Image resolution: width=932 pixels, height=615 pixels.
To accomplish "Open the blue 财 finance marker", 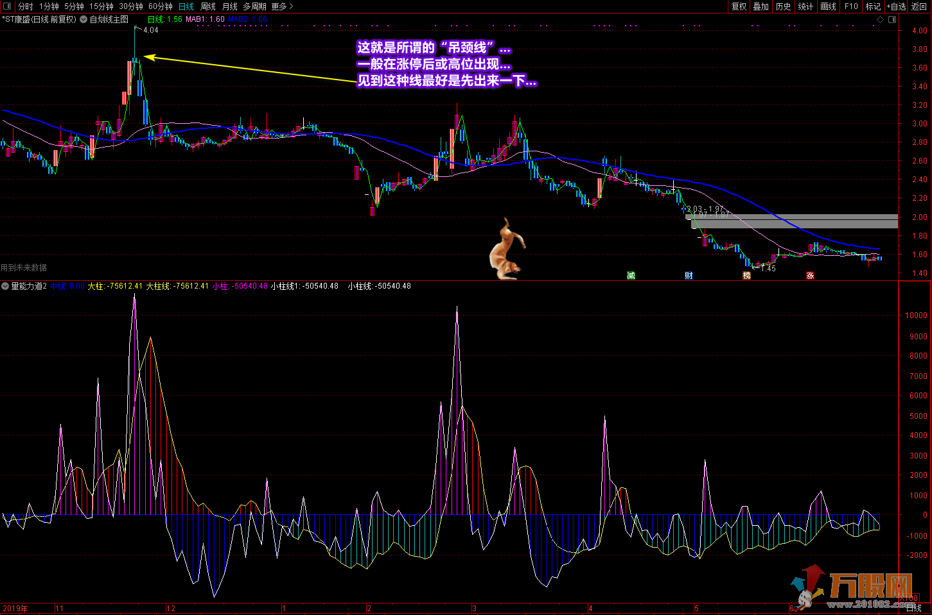I will 689,276.
